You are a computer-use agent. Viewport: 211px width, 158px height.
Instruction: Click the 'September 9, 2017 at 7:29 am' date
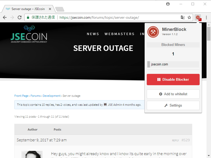42,140
